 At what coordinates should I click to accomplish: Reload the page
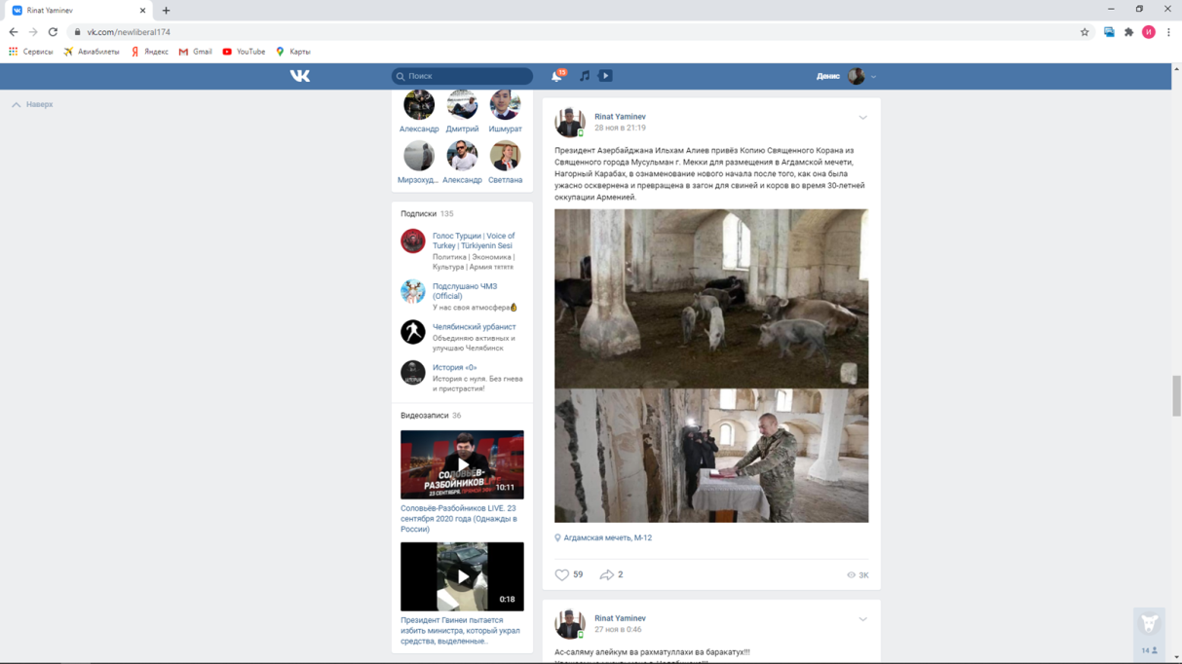tap(53, 32)
